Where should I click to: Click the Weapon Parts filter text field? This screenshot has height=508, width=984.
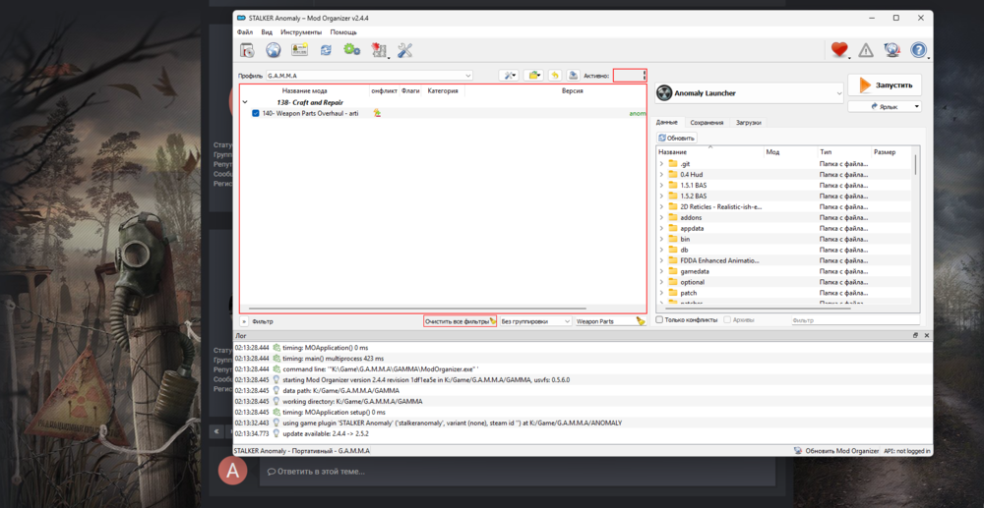click(603, 321)
